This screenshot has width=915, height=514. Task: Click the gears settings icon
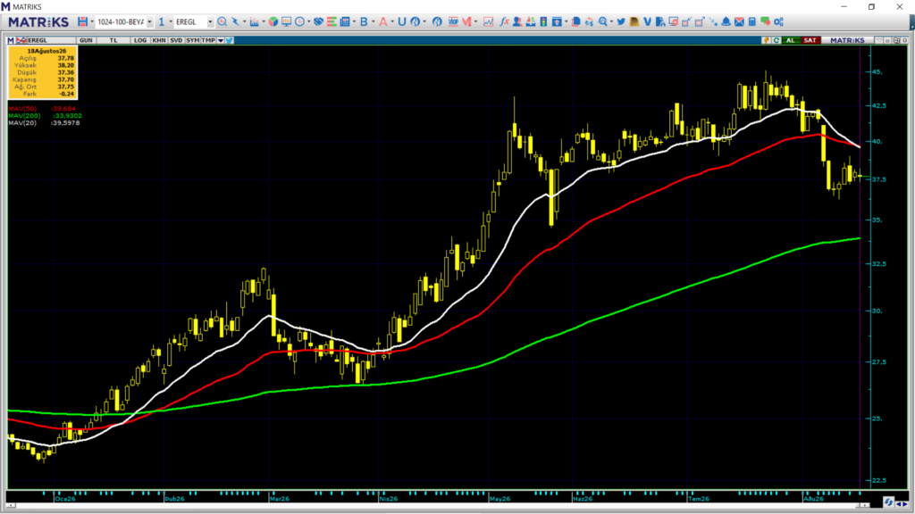tap(778, 21)
